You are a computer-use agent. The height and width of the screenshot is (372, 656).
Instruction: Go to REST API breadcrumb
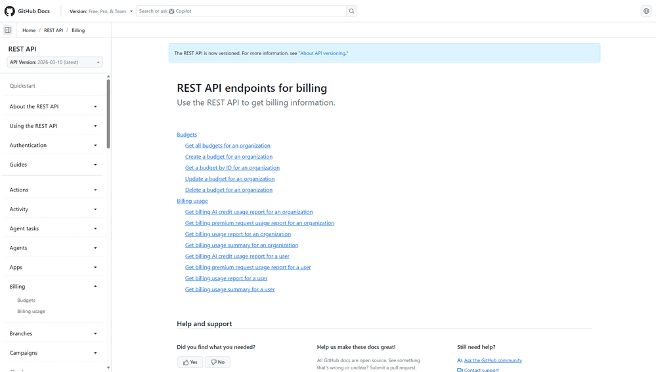[x=54, y=31]
